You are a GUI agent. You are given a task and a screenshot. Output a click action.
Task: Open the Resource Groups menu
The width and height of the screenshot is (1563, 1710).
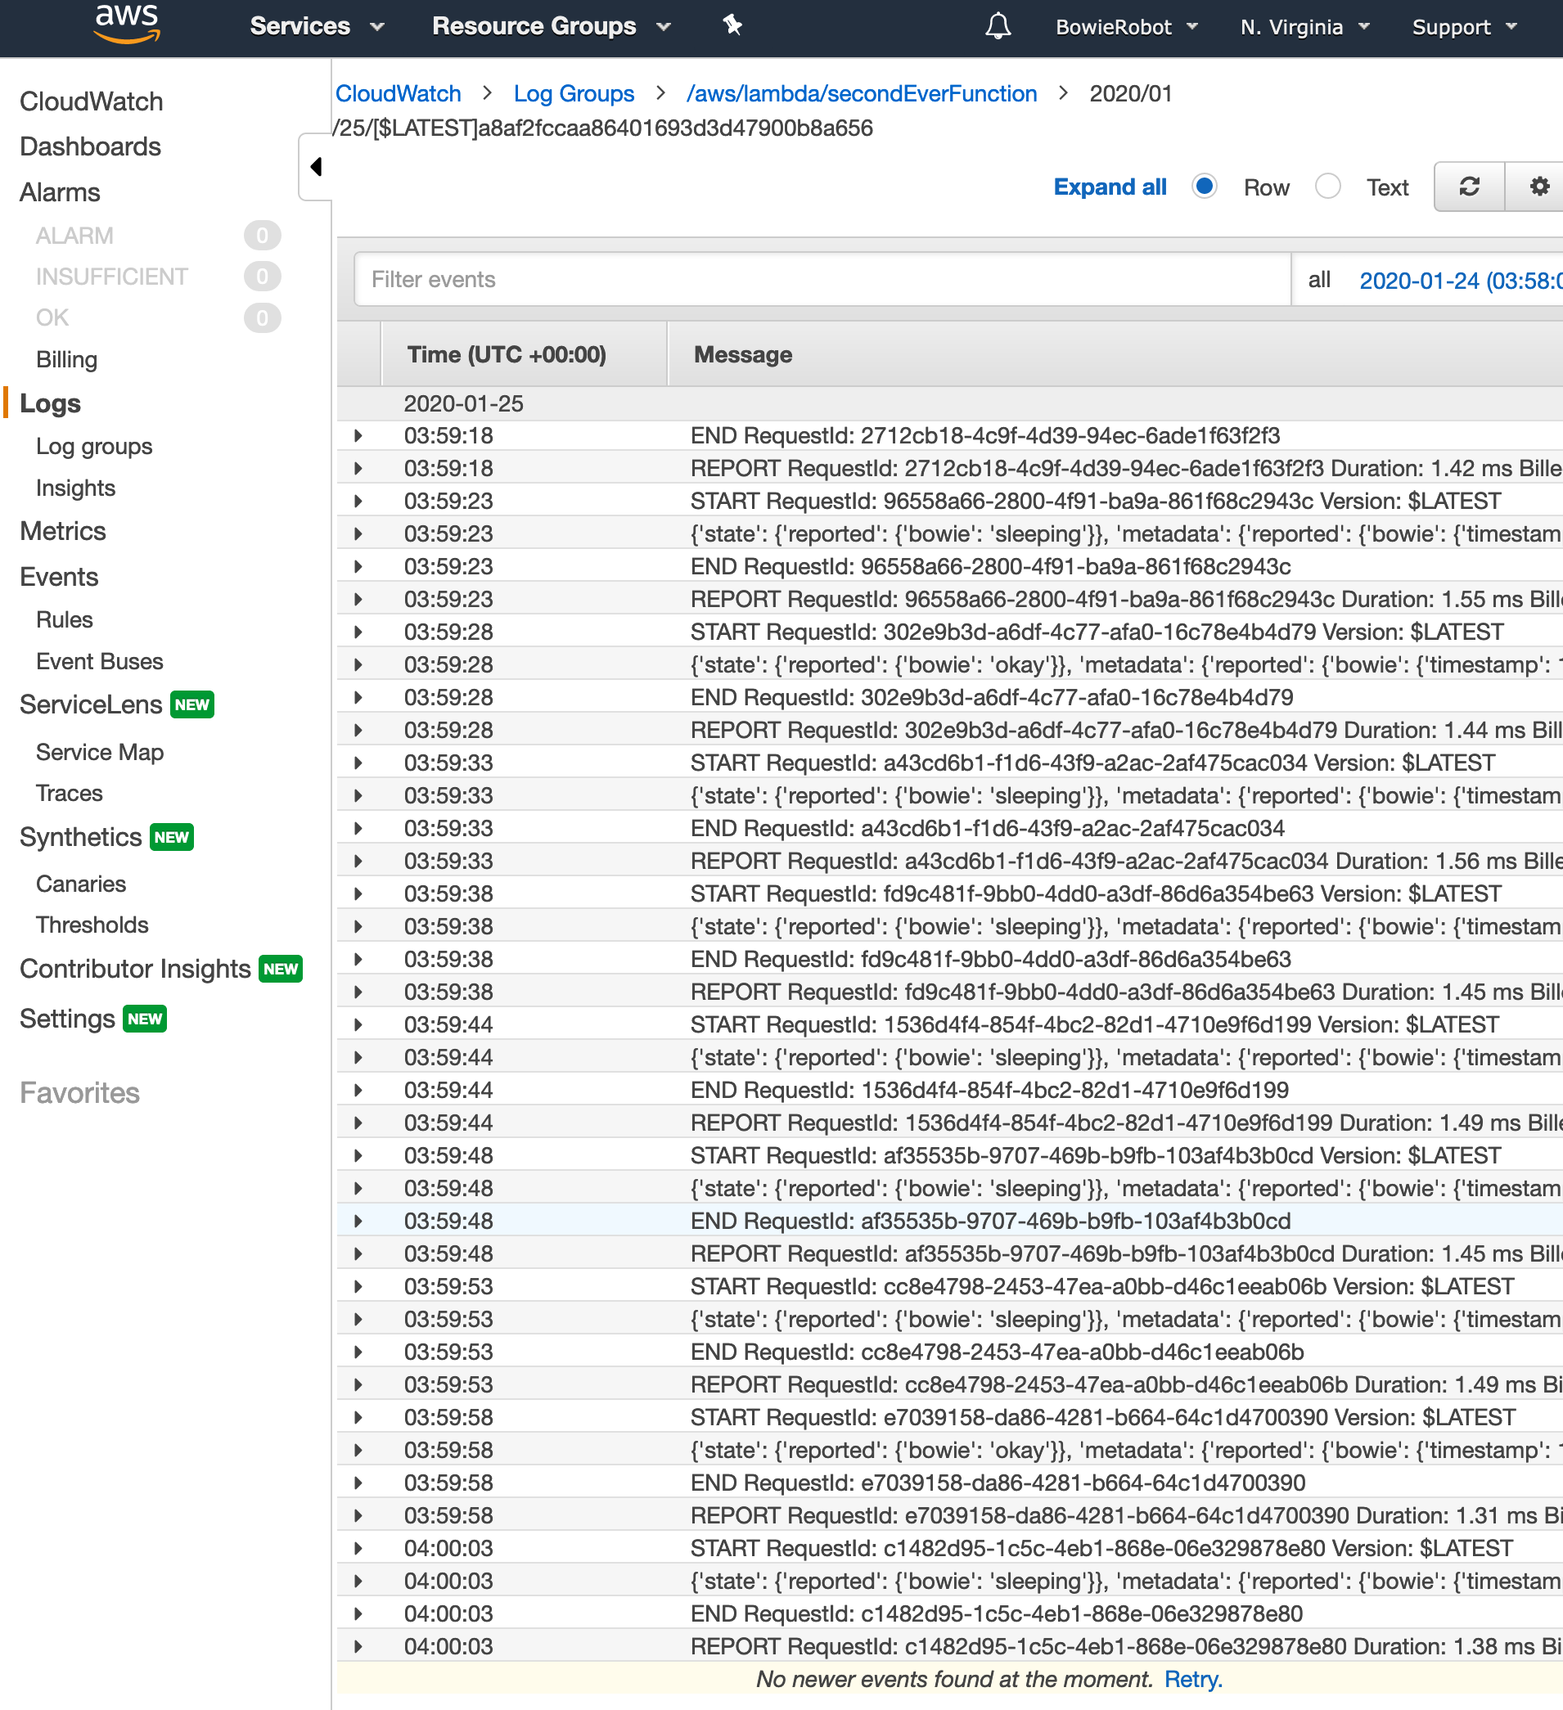click(x=551, y=26)
